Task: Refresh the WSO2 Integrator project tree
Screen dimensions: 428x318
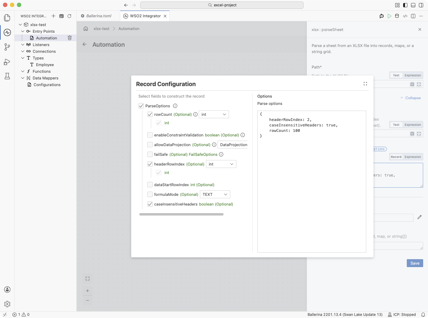Action: coord(69,16)
